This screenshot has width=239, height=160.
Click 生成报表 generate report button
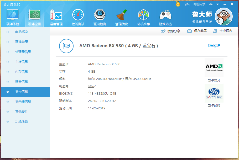[222, 31]
